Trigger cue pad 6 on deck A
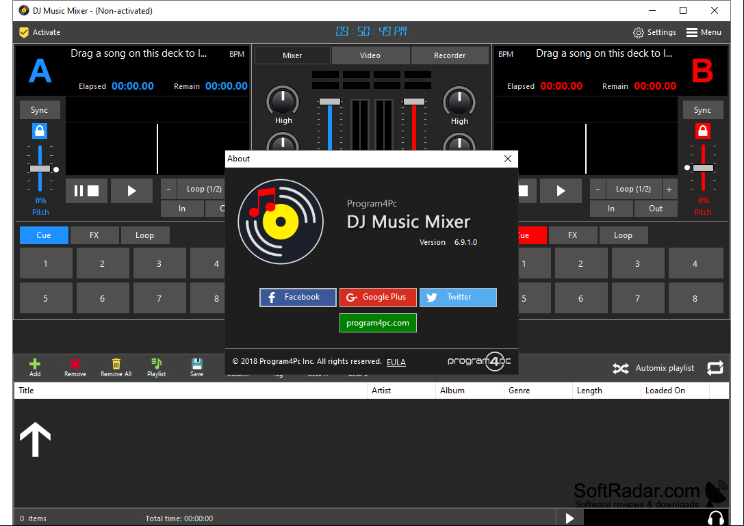Screen dimensions: 744x526 (x=103, y=298)
